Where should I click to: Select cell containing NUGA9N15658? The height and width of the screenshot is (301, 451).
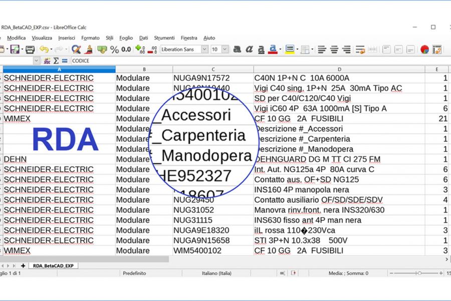pos(213,240)
